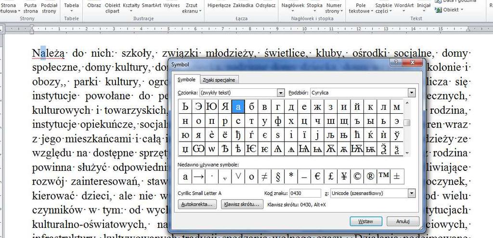Choose Cyrillic letter Э in the grid
493x238 pixels.
[198, 107]
